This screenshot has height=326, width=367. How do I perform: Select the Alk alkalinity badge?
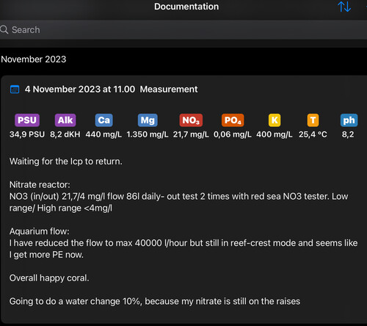coord(65,120)
